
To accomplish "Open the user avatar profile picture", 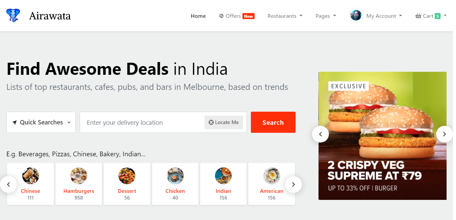I will coord(356,15).
